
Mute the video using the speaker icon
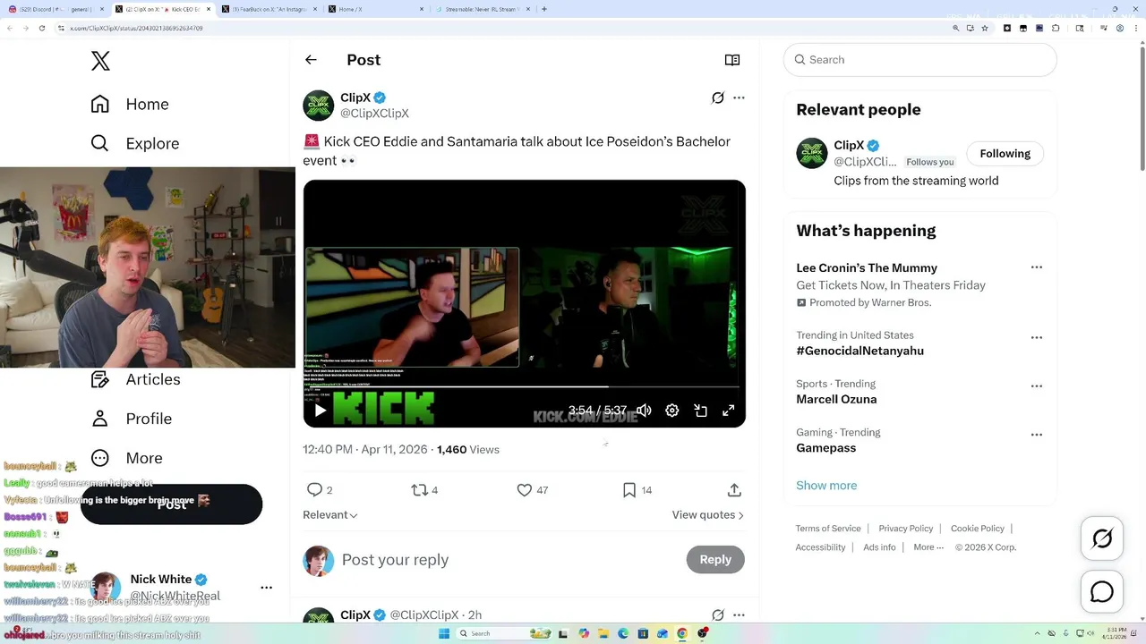pos(644,411)
